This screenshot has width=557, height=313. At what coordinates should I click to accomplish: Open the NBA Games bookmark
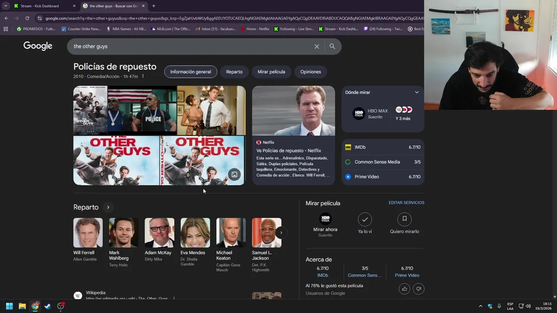pos(126,29)
